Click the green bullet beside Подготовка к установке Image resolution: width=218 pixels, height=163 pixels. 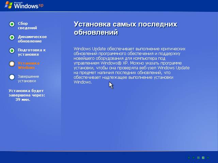pyautogui.click(x=12, y=51)
